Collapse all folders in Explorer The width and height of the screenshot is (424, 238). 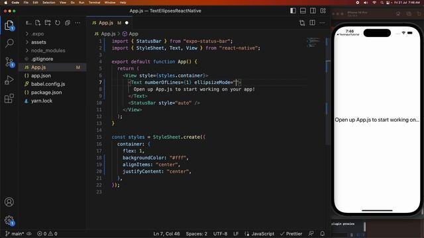pos(68,23)
